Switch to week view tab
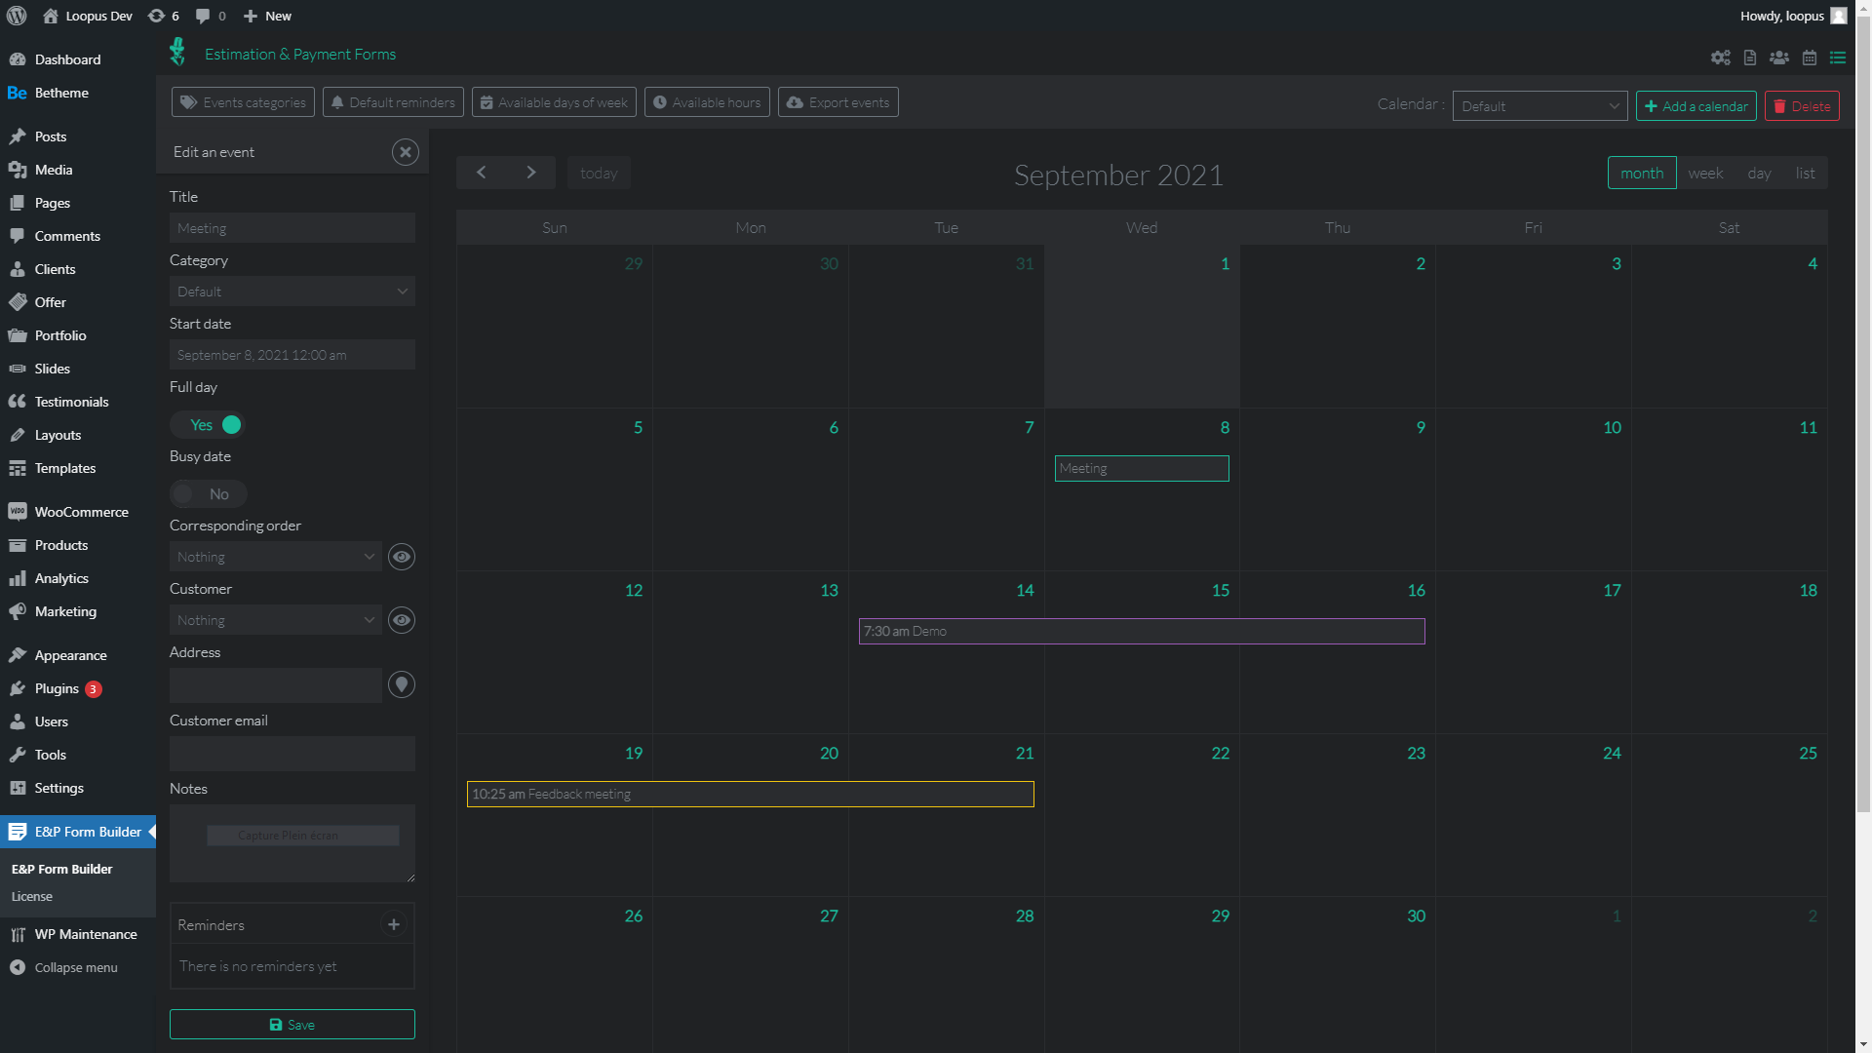Screen dimensions: 1872x1053 point(1705,174)
